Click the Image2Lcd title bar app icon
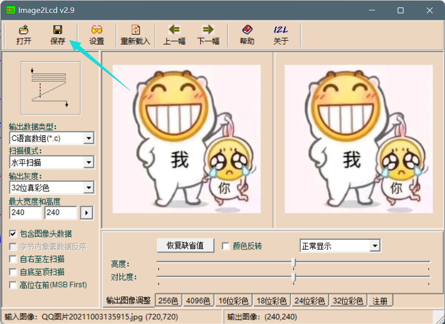This screenshot has width=445, height=324. click(x=10, y=10)
